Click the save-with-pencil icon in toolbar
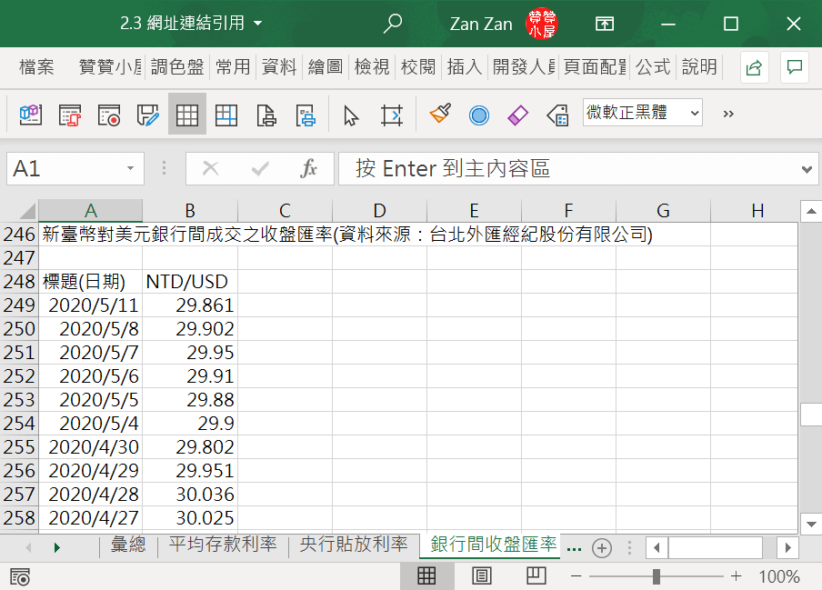This screenshot has width=822, height=590. [x=148, y=115]
